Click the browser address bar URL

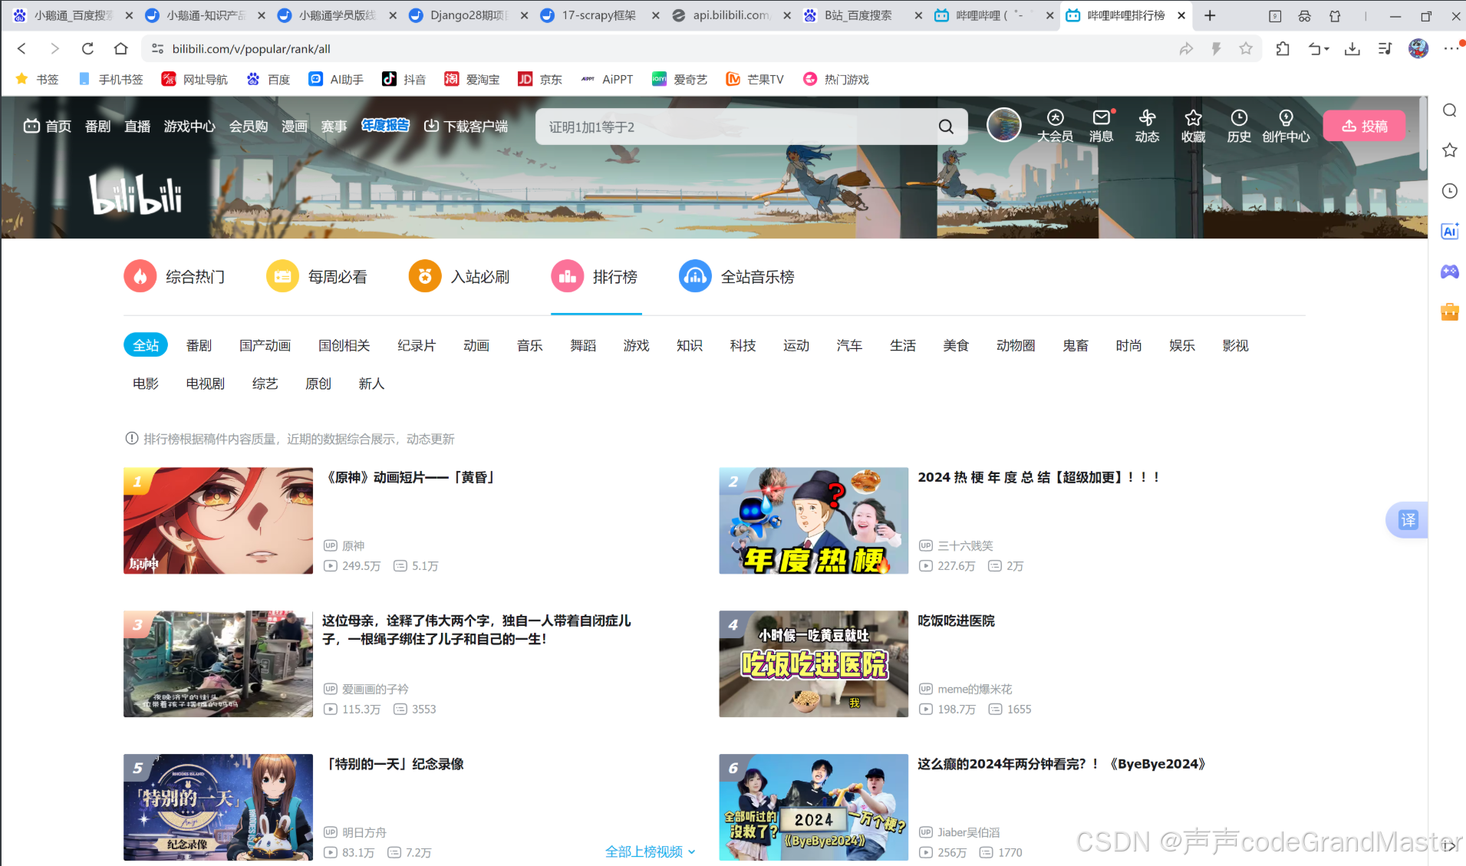(x=251, y=48)
